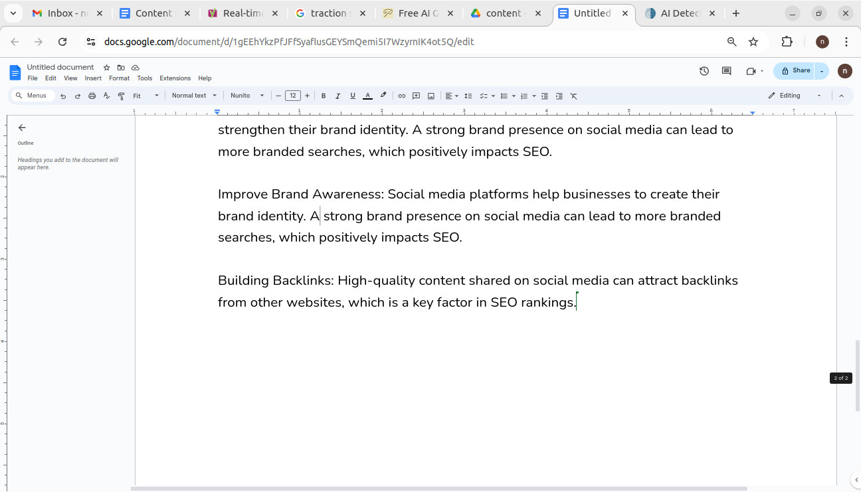Image resolution: width=861 pixels, height=492 pixels.
Task: Open line and paragraph spacing
Action: (x=468, y=96)
